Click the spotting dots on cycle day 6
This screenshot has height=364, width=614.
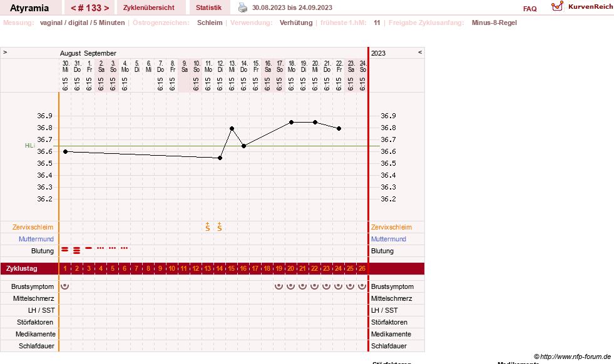point(124,248)
